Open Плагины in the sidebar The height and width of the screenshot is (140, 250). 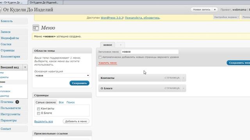point(7,102)
